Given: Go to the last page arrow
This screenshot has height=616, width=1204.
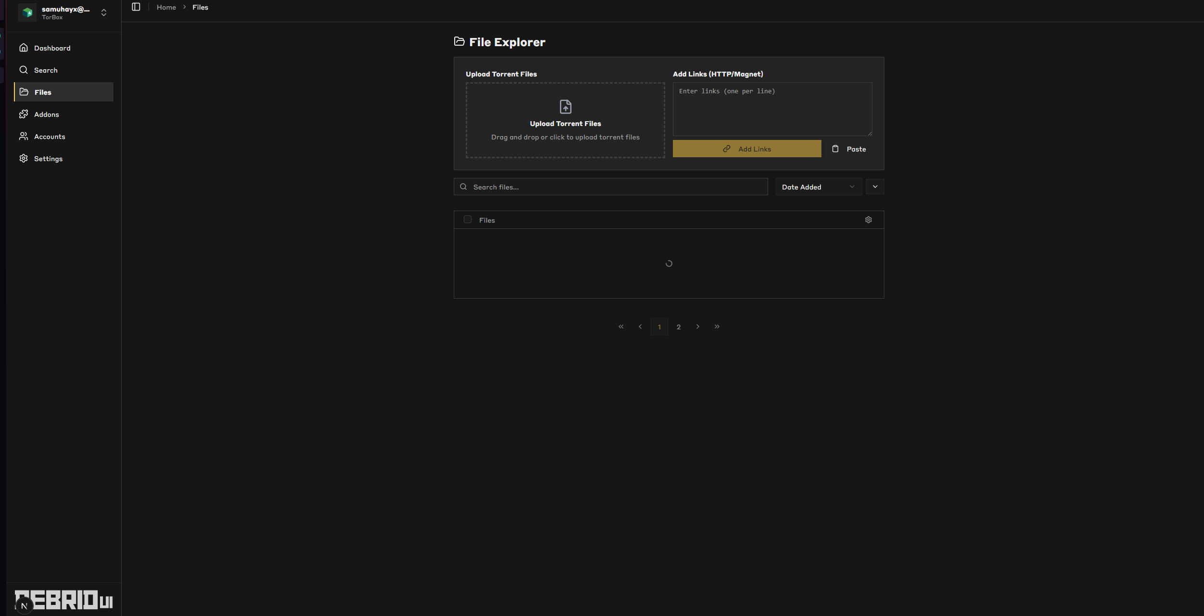Looking at the screenshot, I should 717,327.
